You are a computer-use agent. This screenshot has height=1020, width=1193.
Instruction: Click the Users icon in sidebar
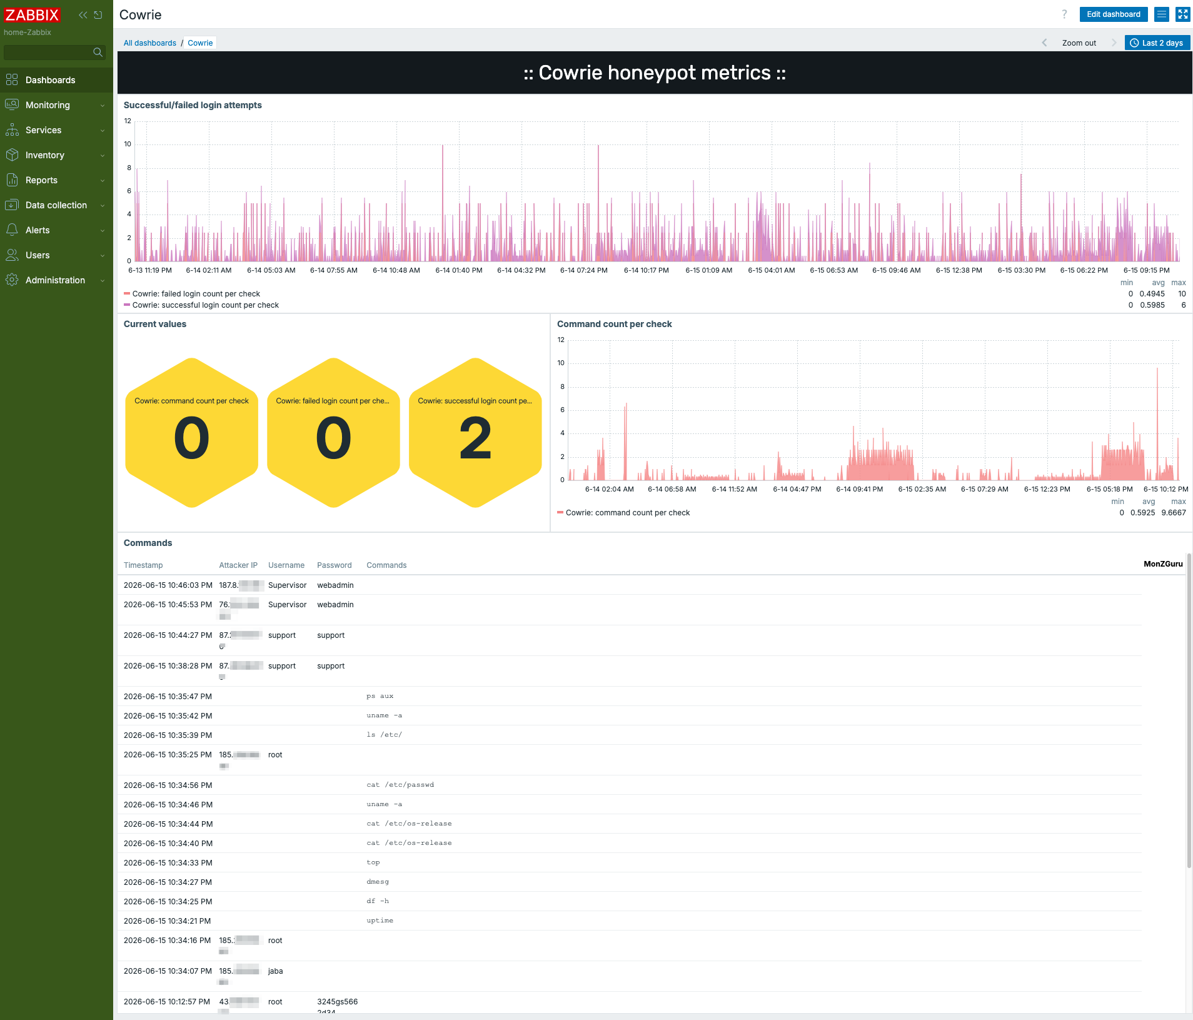point(12,255)
